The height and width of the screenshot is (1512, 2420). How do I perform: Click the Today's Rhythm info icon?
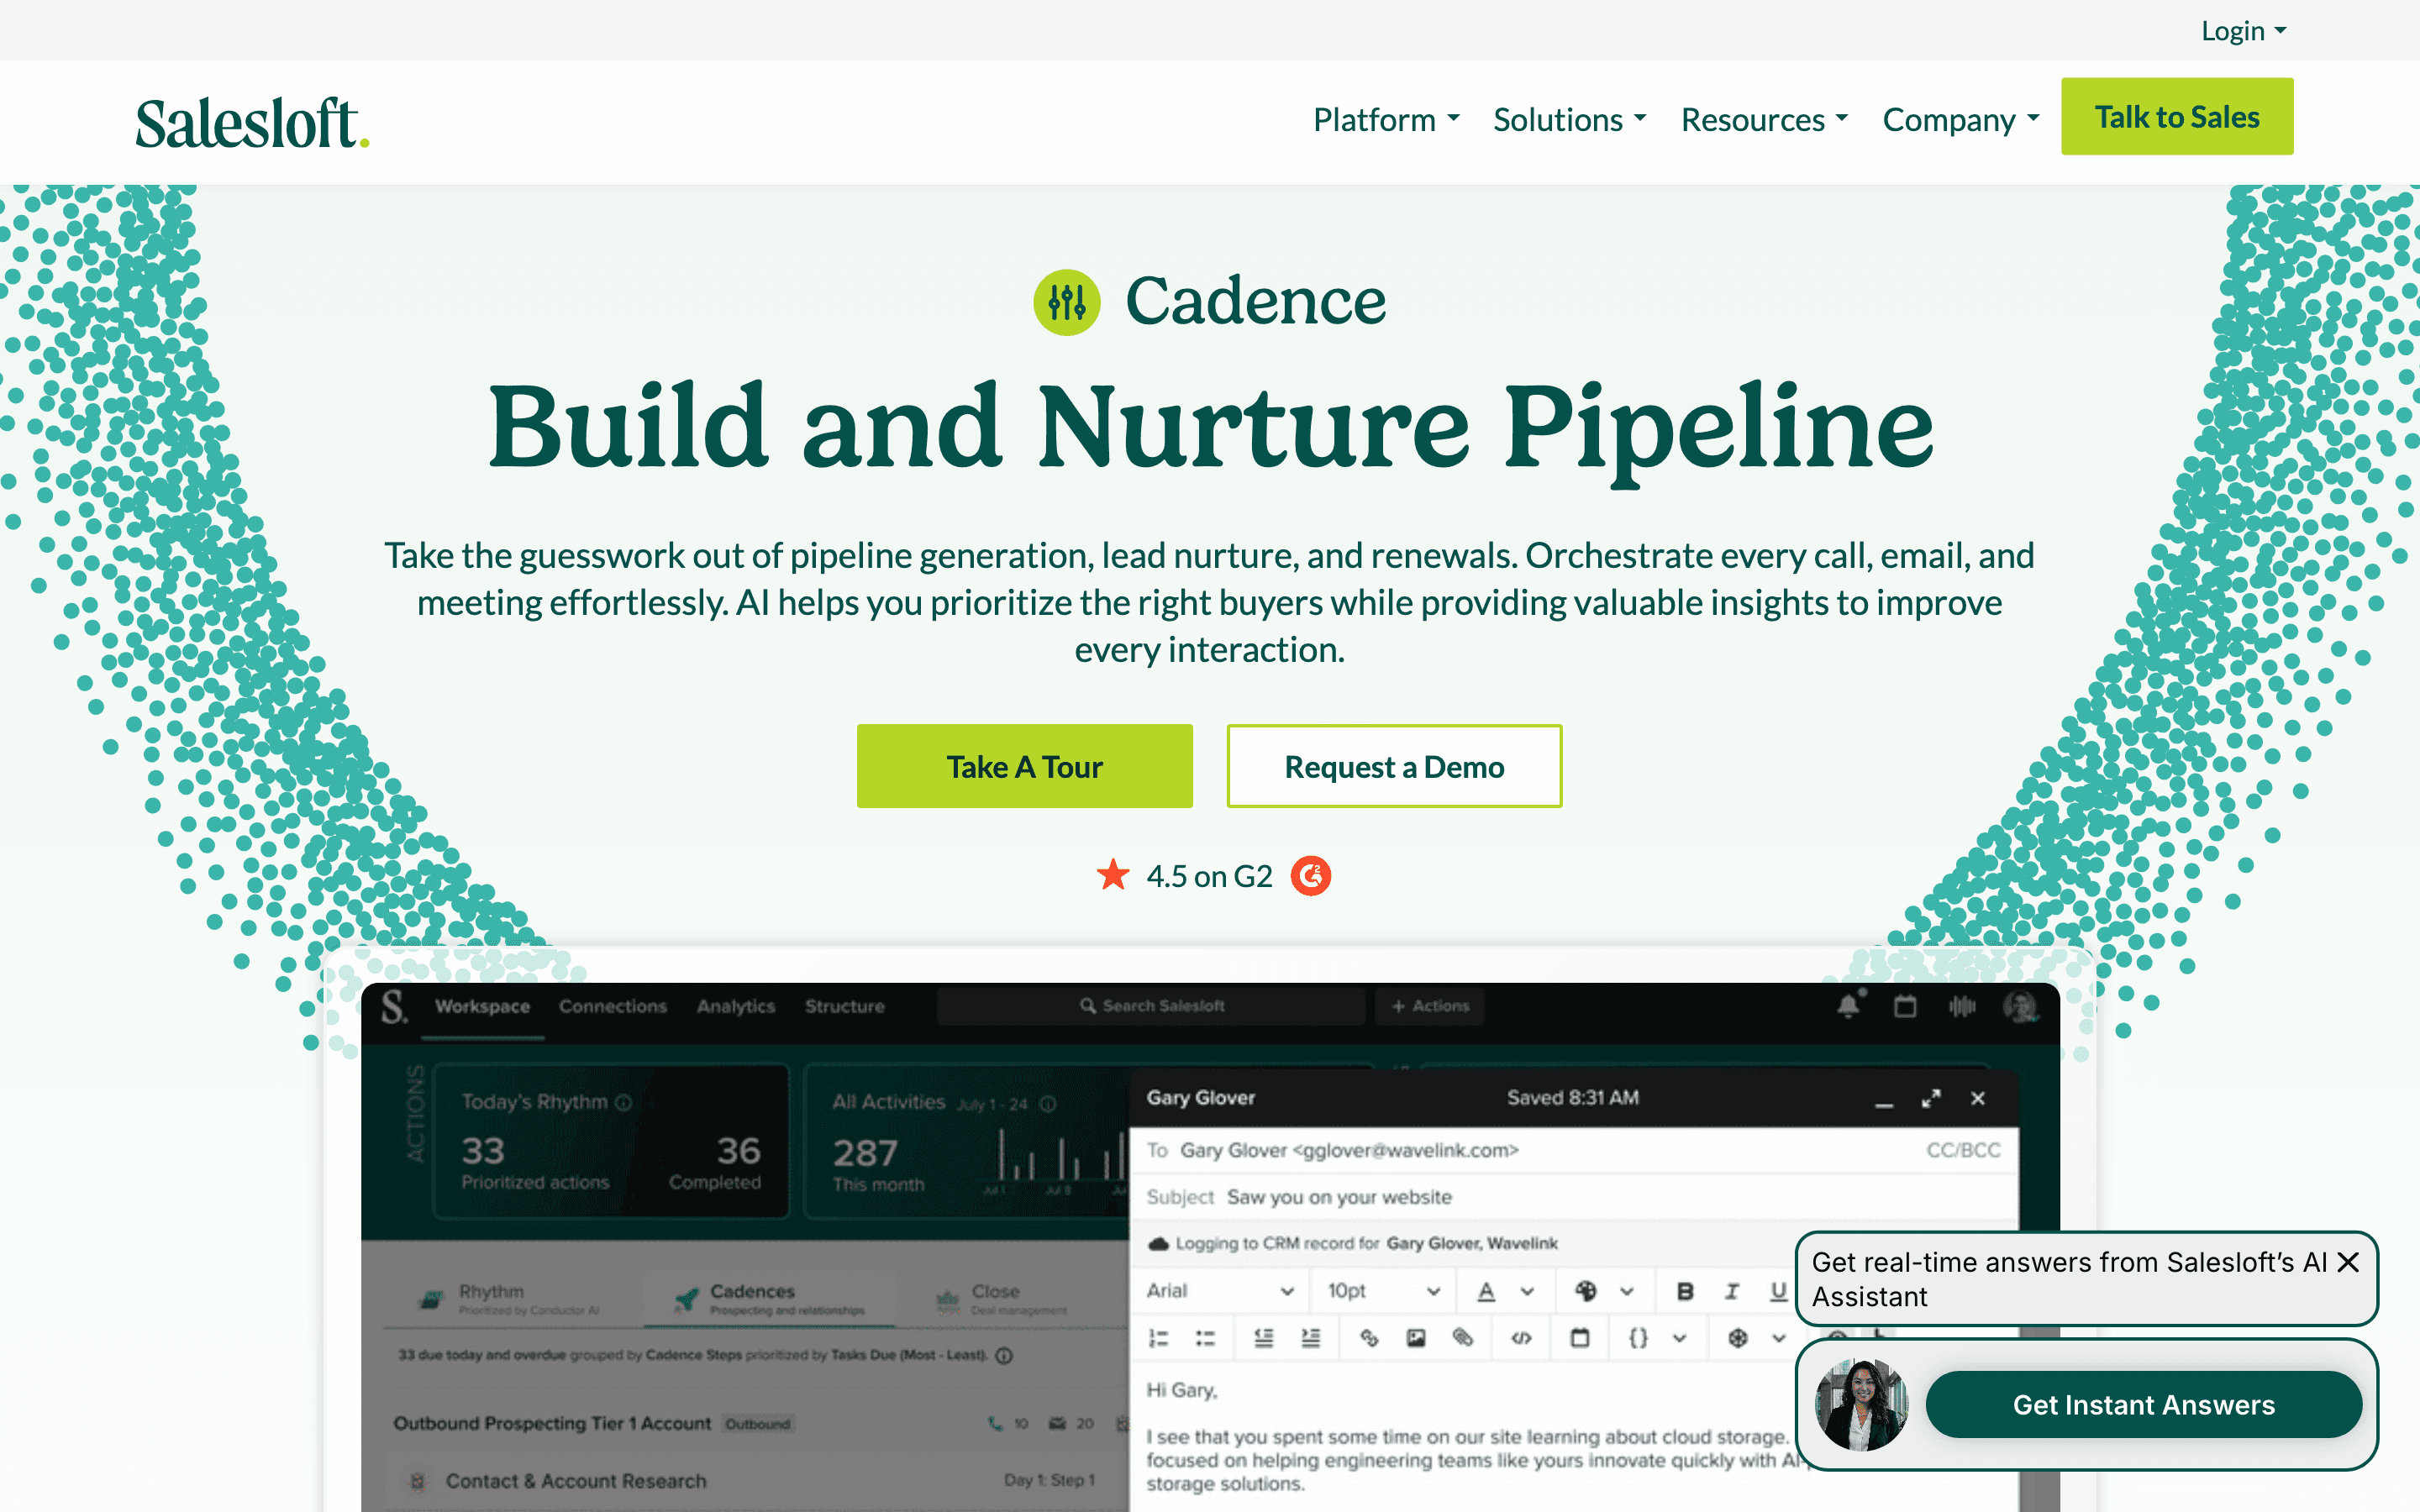coord(623,1102)
